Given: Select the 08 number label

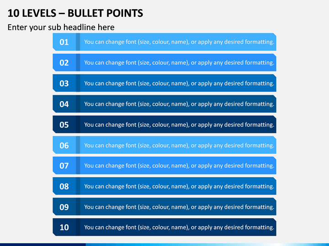Looking at the screenshot, I should pos(64,186).
